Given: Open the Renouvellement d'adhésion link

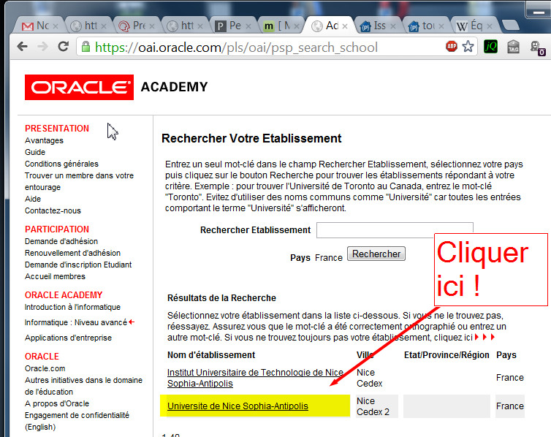Looking at the screenshot, I should click(72, 253).
